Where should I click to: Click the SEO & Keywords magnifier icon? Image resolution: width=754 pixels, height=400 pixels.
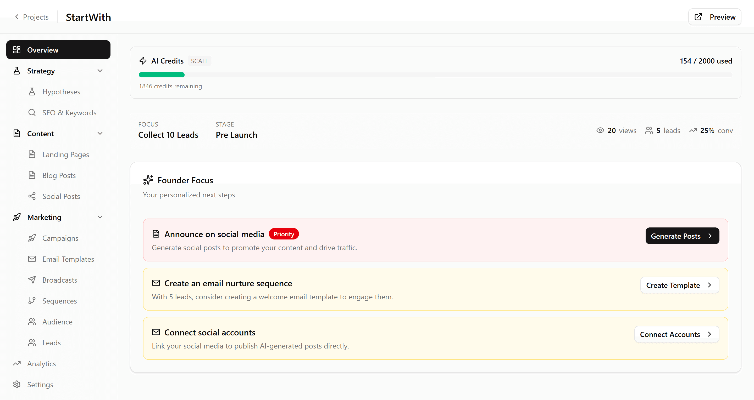[32, 113]
